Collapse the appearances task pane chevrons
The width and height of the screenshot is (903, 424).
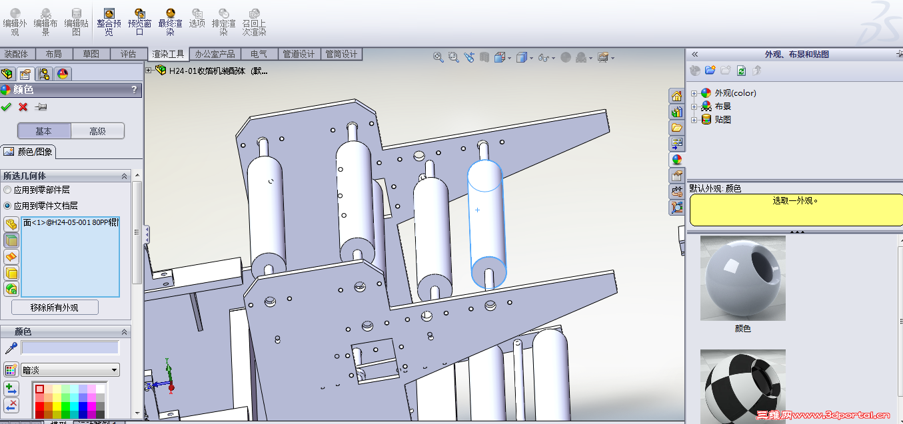coord(694,55)
